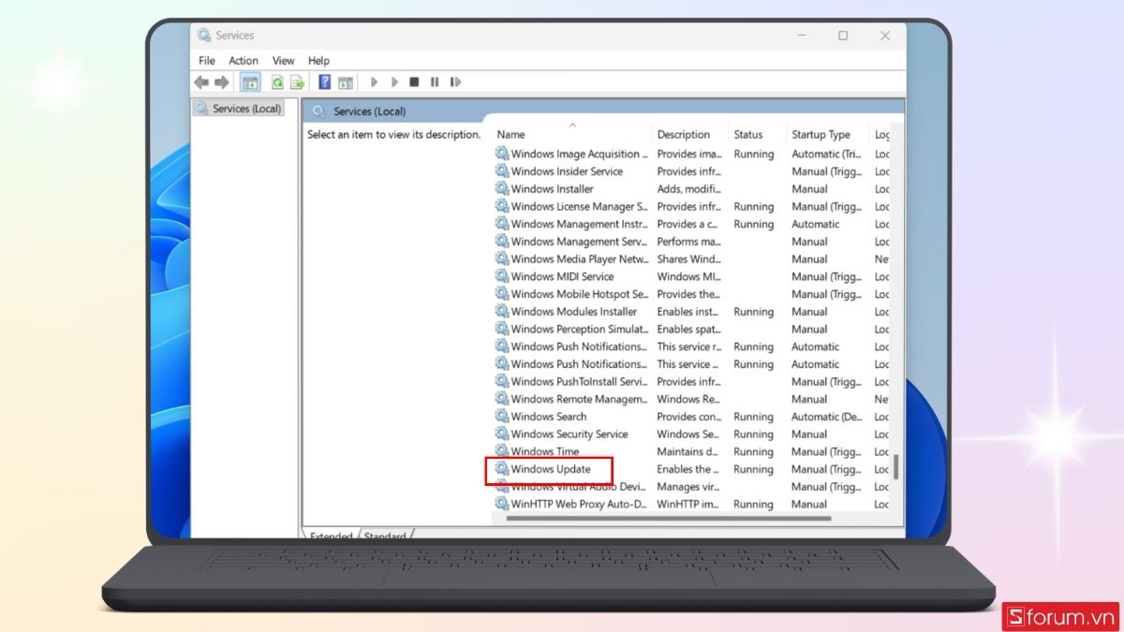Image resolution: width=1124 pixels, height=632 pixels.
Task: Open the File menu
Action: point(206,61)
